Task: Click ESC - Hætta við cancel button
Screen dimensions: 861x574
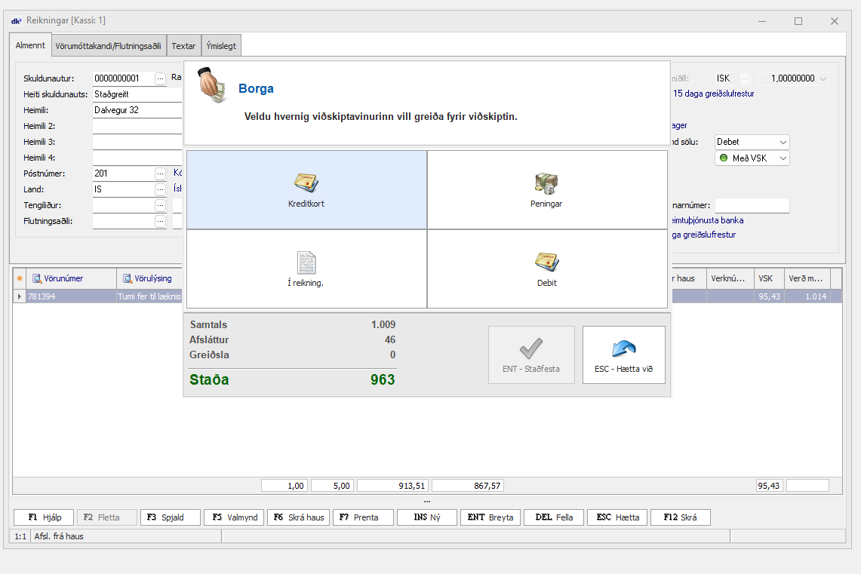Action: coord(623,355)
